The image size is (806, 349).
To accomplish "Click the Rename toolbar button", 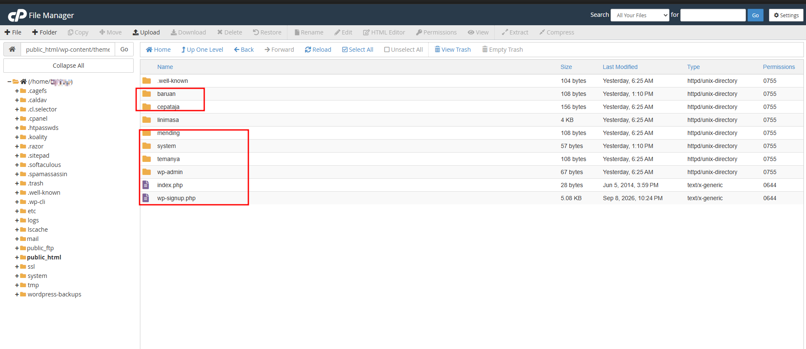I will click(x=309, y=32).
